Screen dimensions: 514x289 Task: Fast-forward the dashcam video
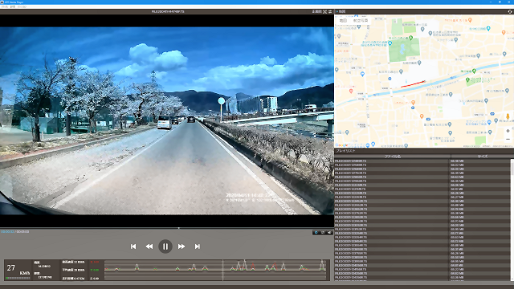coord(182,246)
